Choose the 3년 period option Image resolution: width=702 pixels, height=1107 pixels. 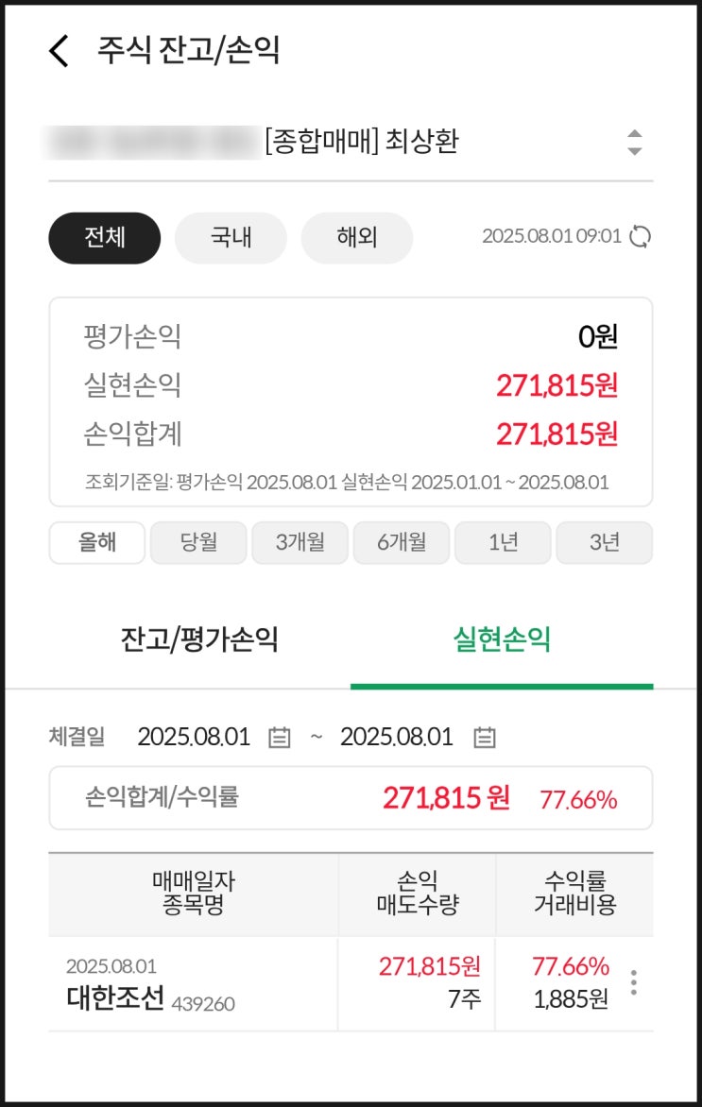pos(604,542)
